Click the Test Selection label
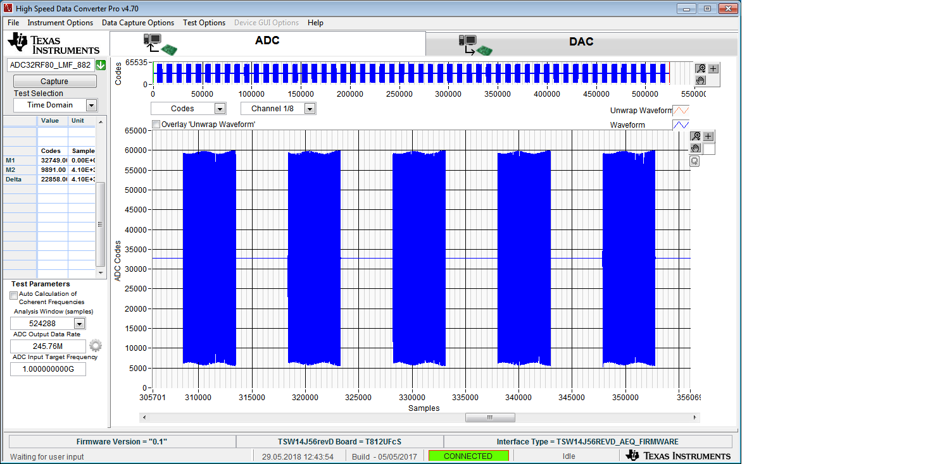 (x=39, y=94)
